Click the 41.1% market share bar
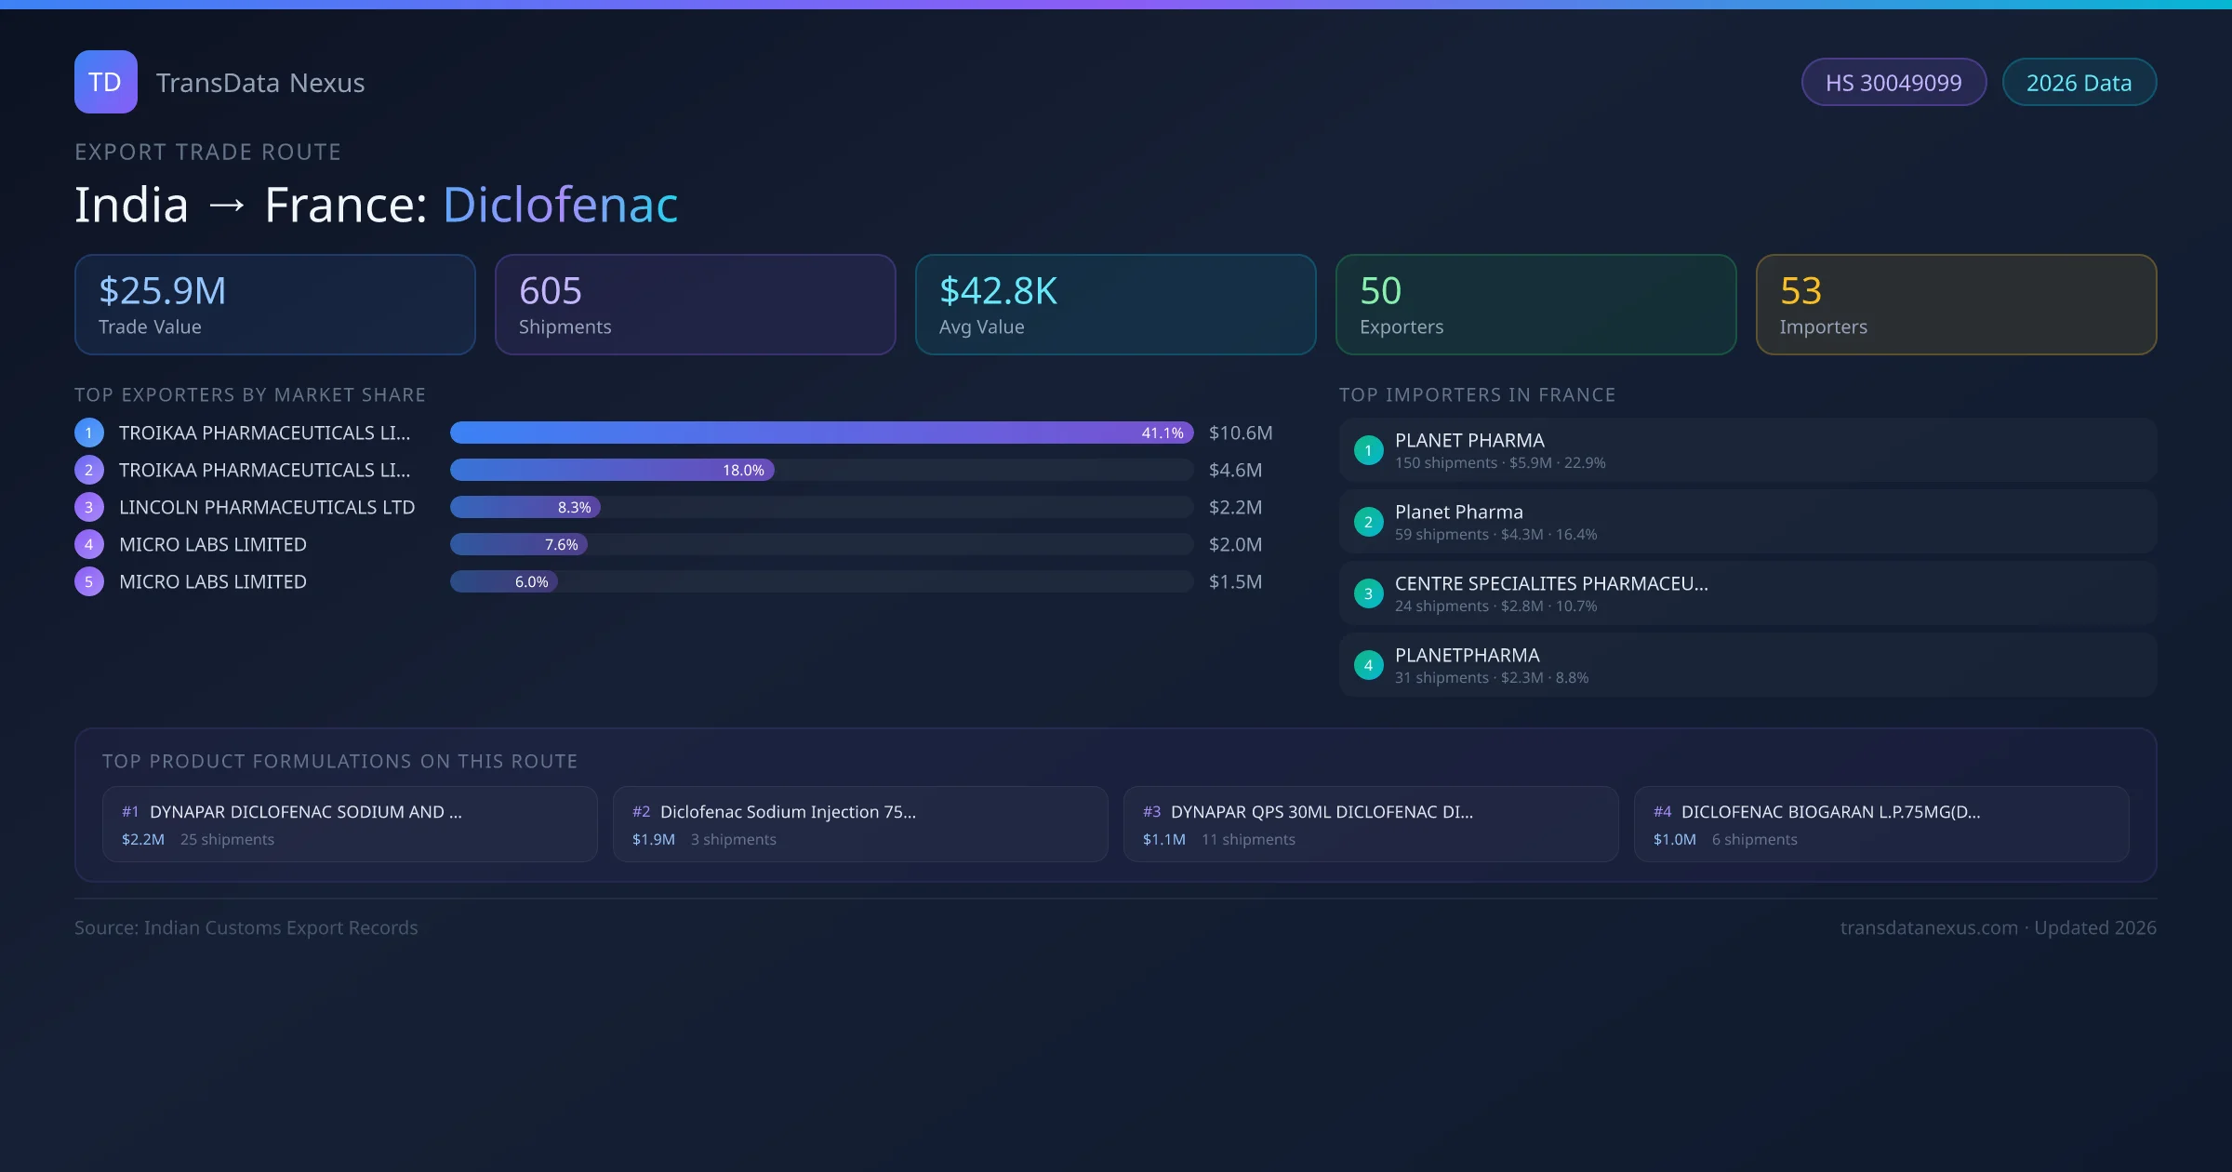The width and height of the screenshot is (2232, 1172). point(821,433)
